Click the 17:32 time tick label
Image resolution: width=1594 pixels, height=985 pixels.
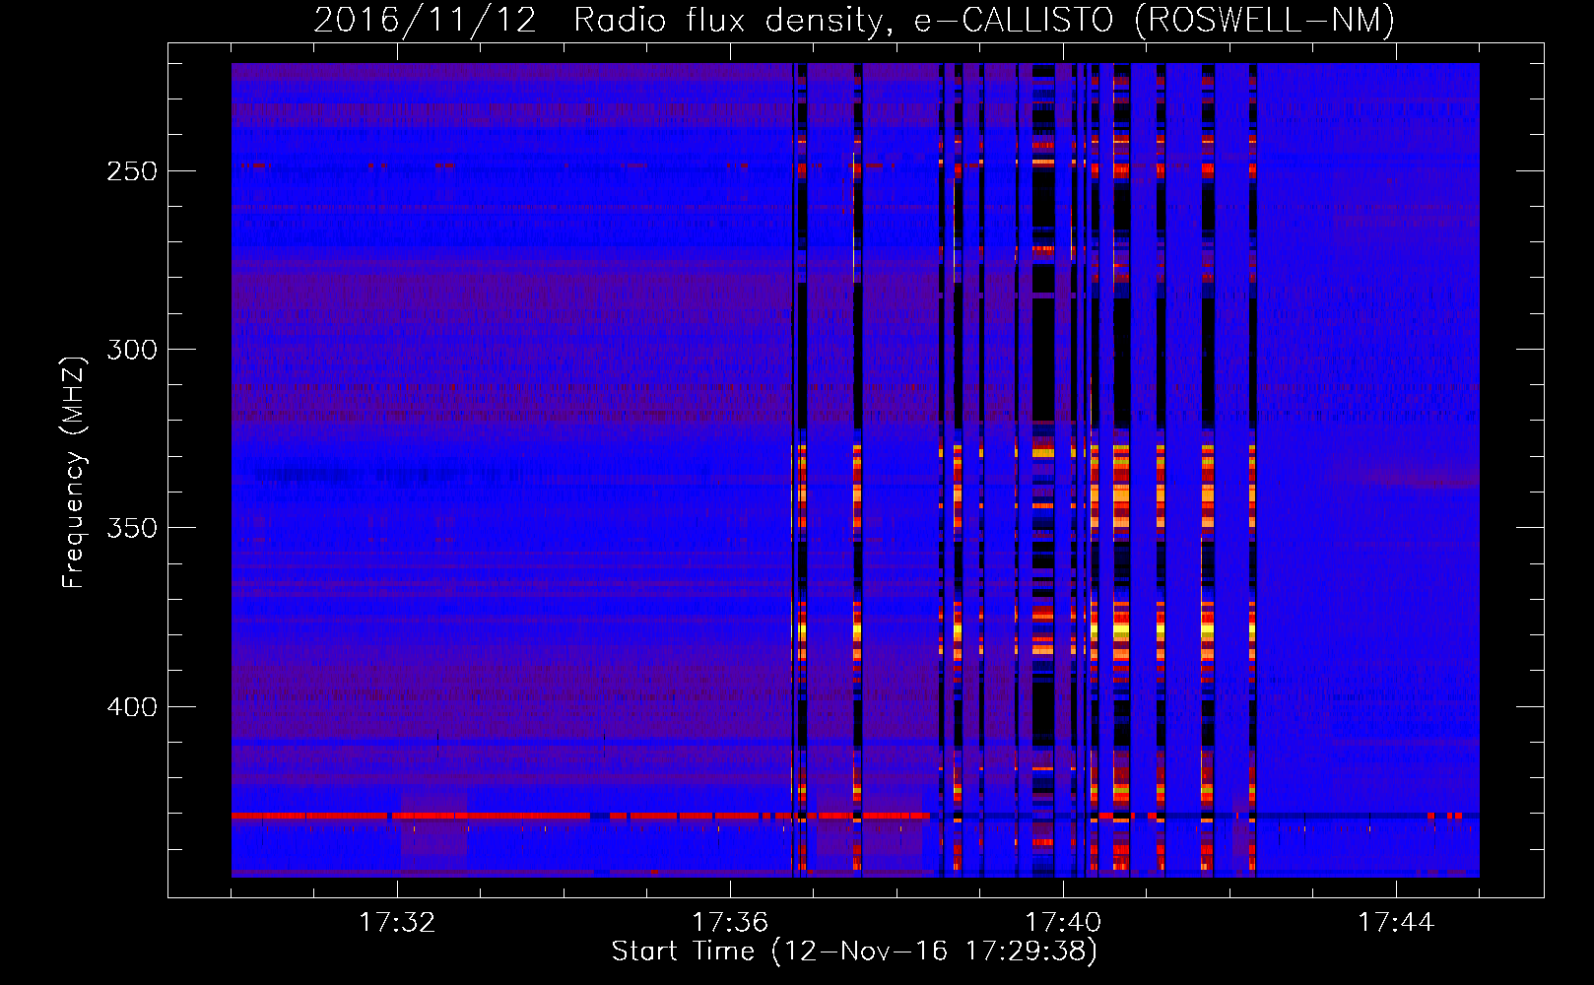click(x=397, y=923)
